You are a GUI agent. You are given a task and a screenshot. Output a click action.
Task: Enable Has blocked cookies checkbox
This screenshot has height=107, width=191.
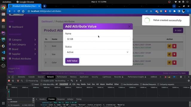[x=122, y=84]
